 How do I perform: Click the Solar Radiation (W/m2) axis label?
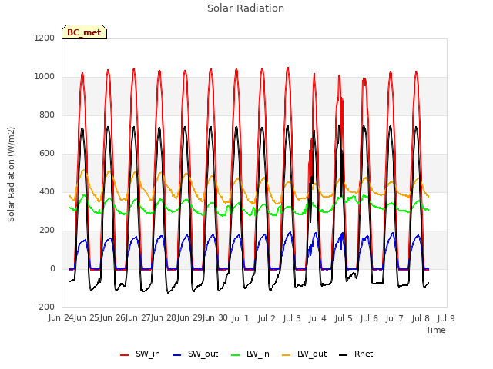coord(11,175)
